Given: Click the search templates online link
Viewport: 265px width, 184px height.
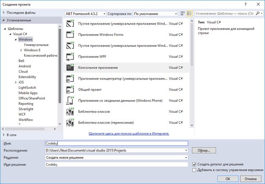Looking at the screenshot, I should (x=129, y=133).
